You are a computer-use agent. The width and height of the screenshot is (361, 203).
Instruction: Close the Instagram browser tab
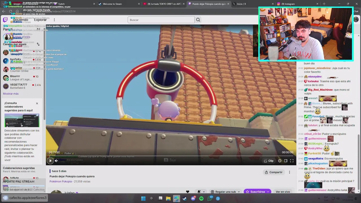[x=317, y=4]
